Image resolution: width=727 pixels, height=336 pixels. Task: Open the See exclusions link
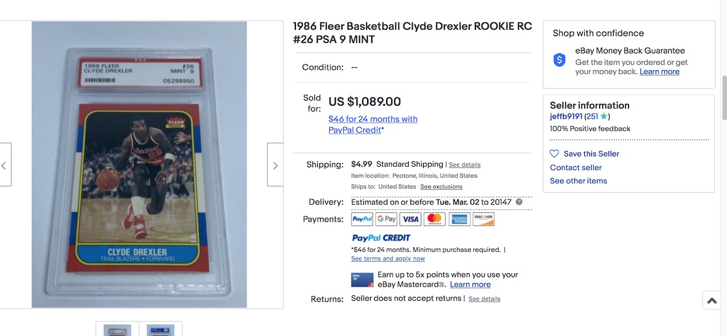tap(441, 187)
